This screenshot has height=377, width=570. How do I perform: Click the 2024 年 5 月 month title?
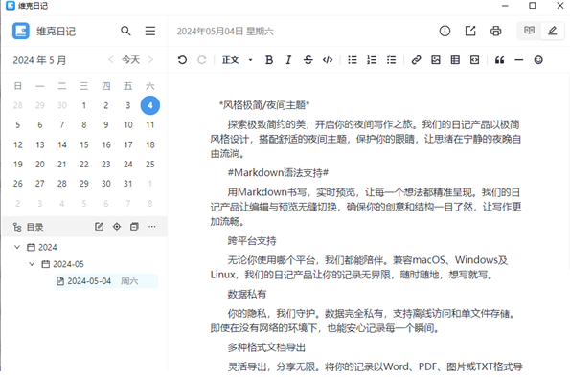[39, 60]
